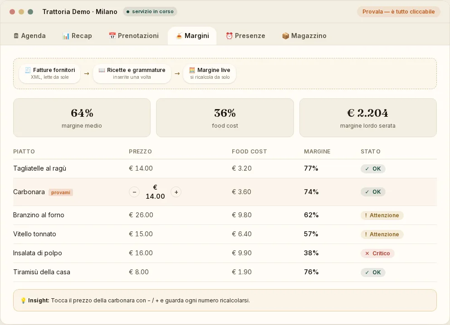Go to the Prenotazioni tab

click(x=134, y=36)
